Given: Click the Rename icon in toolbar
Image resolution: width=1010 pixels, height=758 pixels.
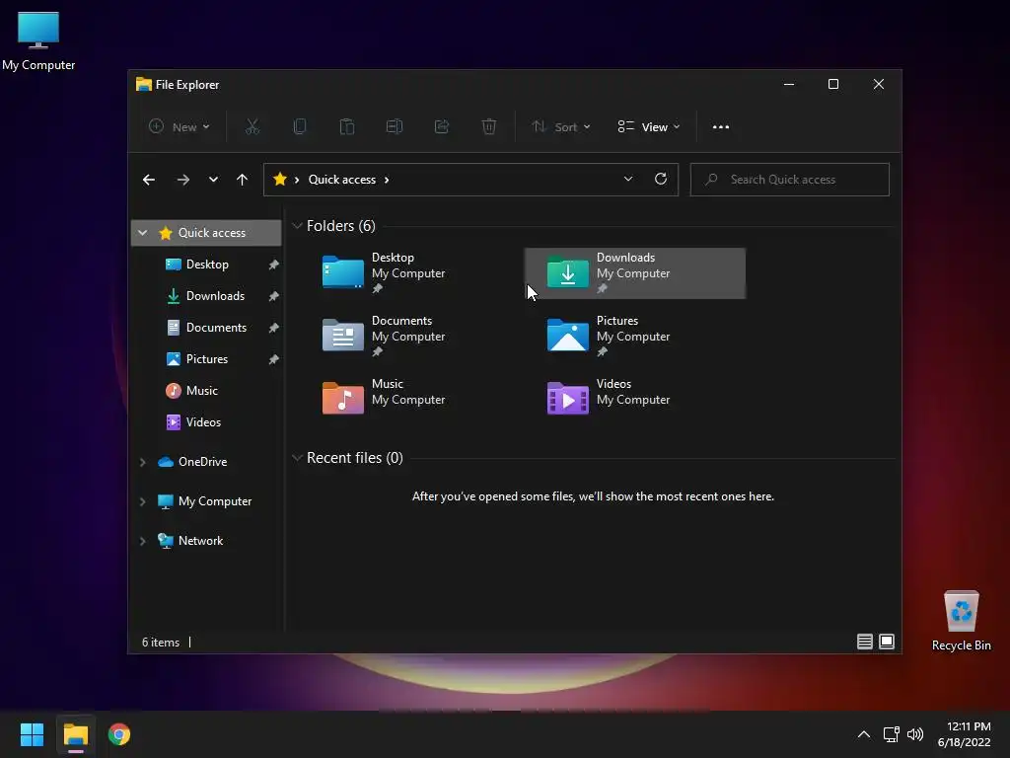Looking at the screenshot, I should [395, 127].
